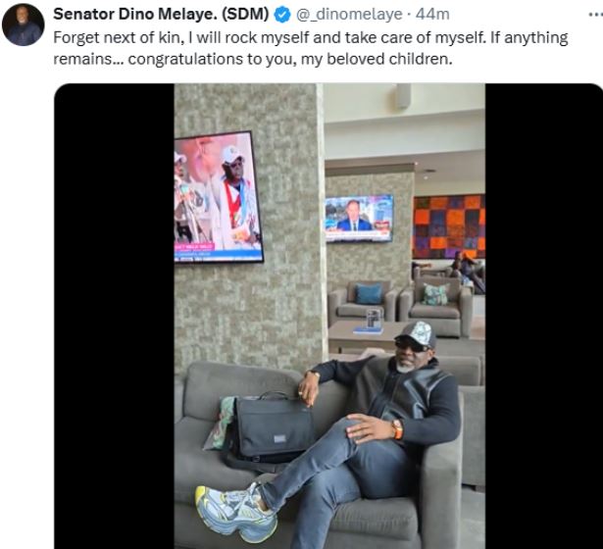This screenshot has height=549, width=603.
Task: Click the ceiling speaker in video frame
Action: 404,95
